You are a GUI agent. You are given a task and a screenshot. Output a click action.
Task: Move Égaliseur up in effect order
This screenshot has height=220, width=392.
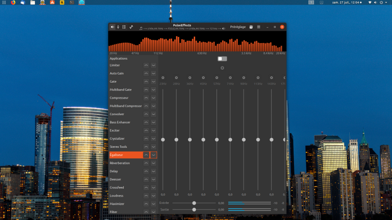(146, 155)
